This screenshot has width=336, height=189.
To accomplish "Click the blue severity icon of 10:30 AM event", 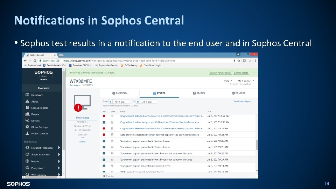I will coord(104,122).
